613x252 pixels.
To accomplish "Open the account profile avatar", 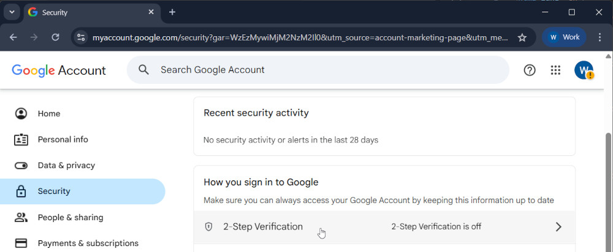I will pos(584,70).
